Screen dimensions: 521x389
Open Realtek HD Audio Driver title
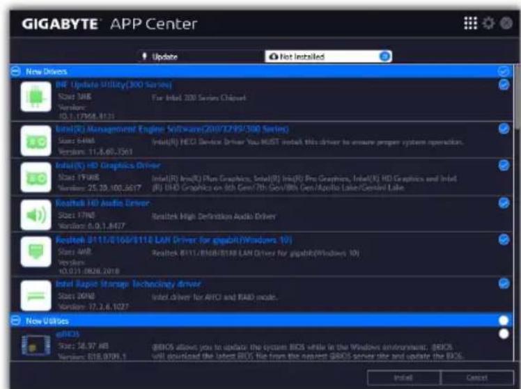coord(102,203)
